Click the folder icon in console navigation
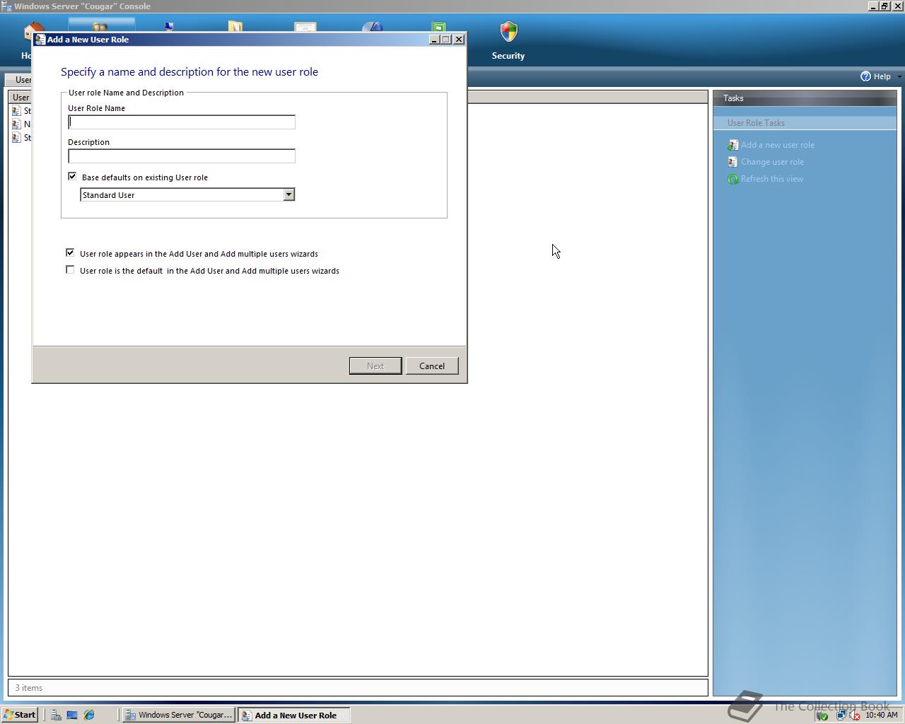Image resolution: width=905 pixels, height=724 pixels. [235, 27]
